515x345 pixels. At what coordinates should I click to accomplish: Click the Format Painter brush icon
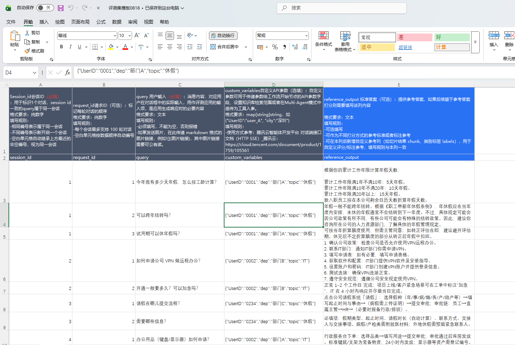tap(28, 51)
